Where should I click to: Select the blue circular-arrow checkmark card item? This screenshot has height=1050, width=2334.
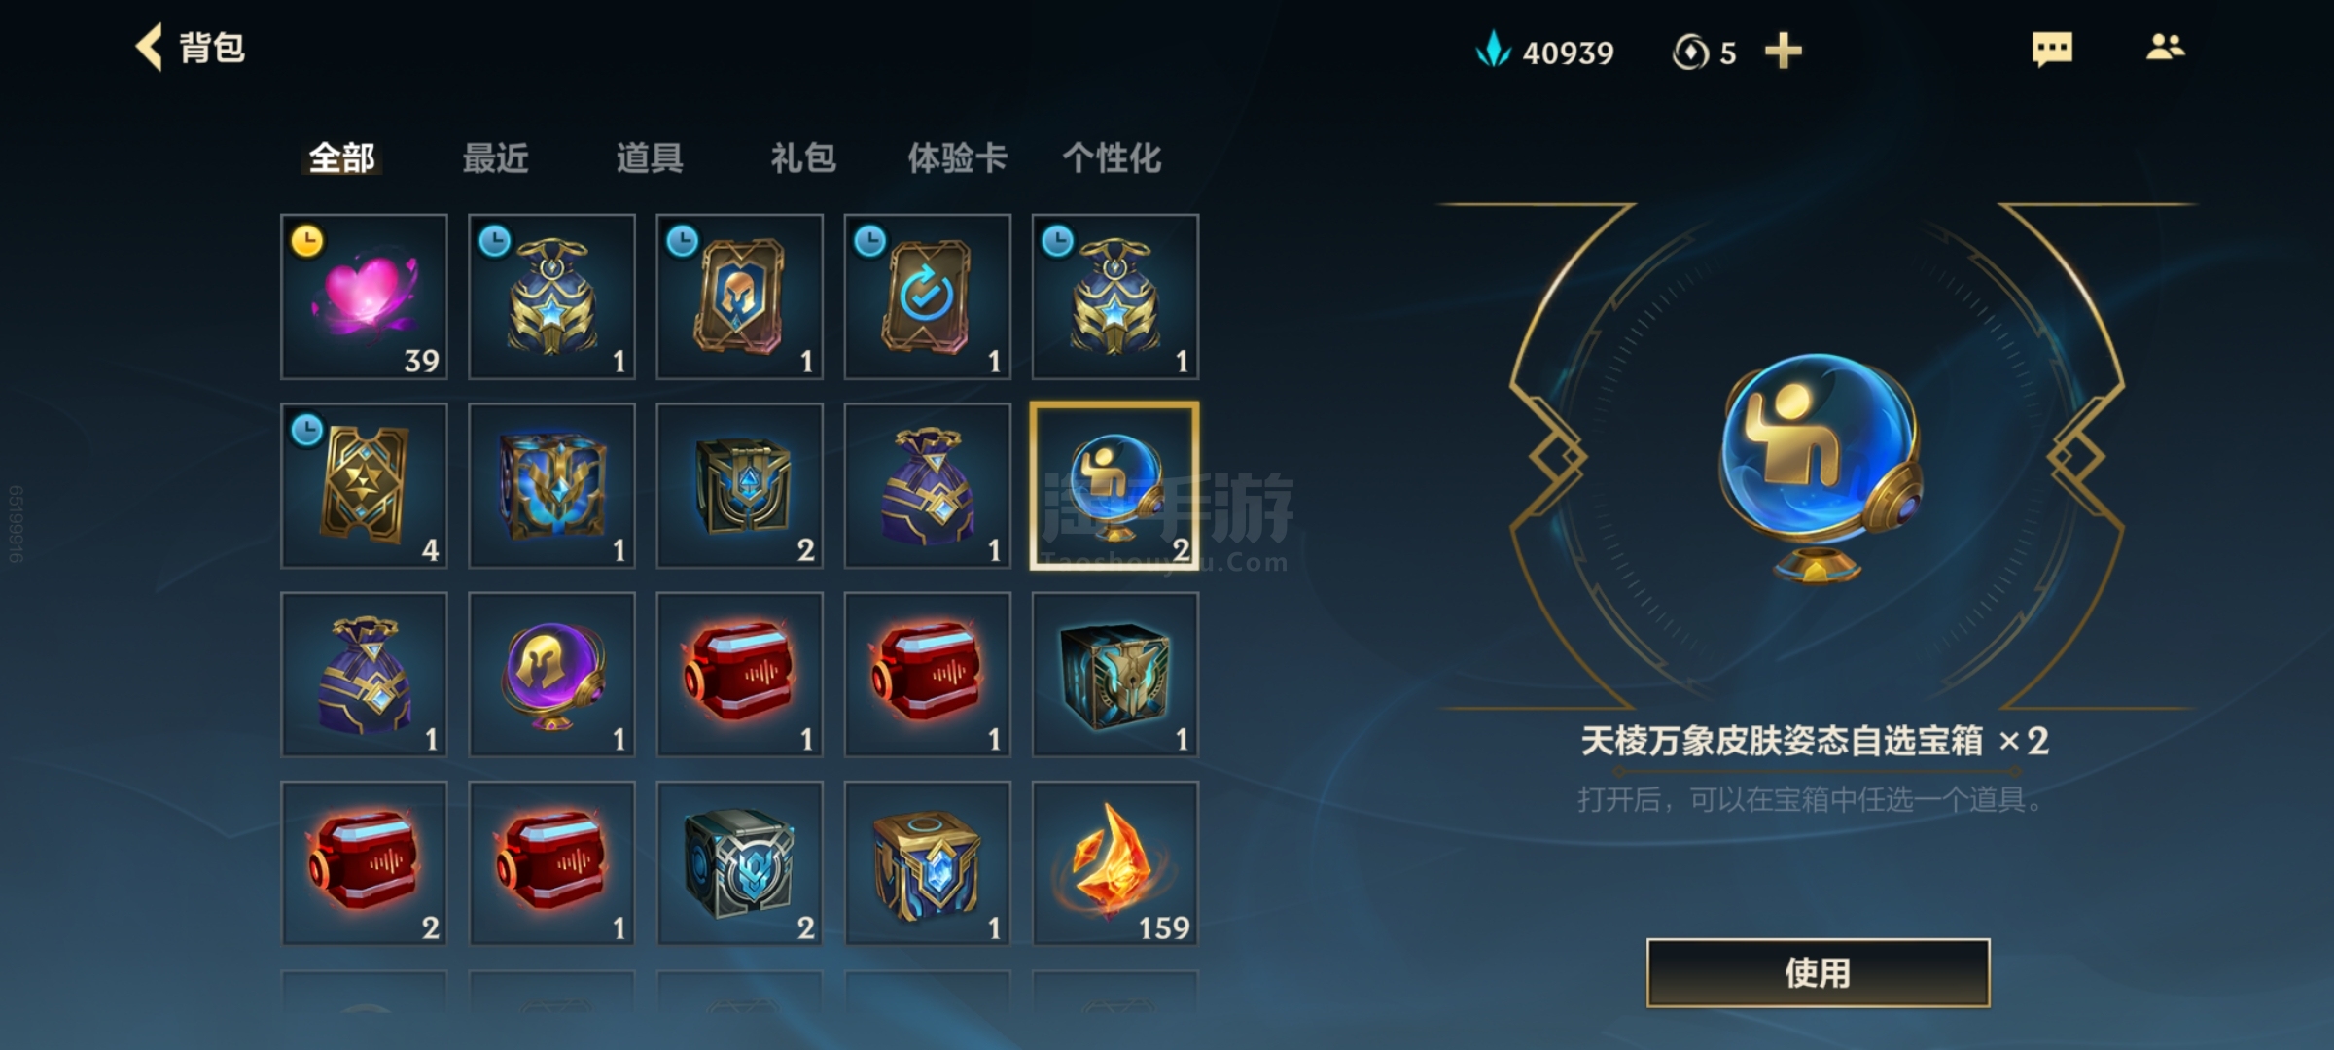coord(927,297)
